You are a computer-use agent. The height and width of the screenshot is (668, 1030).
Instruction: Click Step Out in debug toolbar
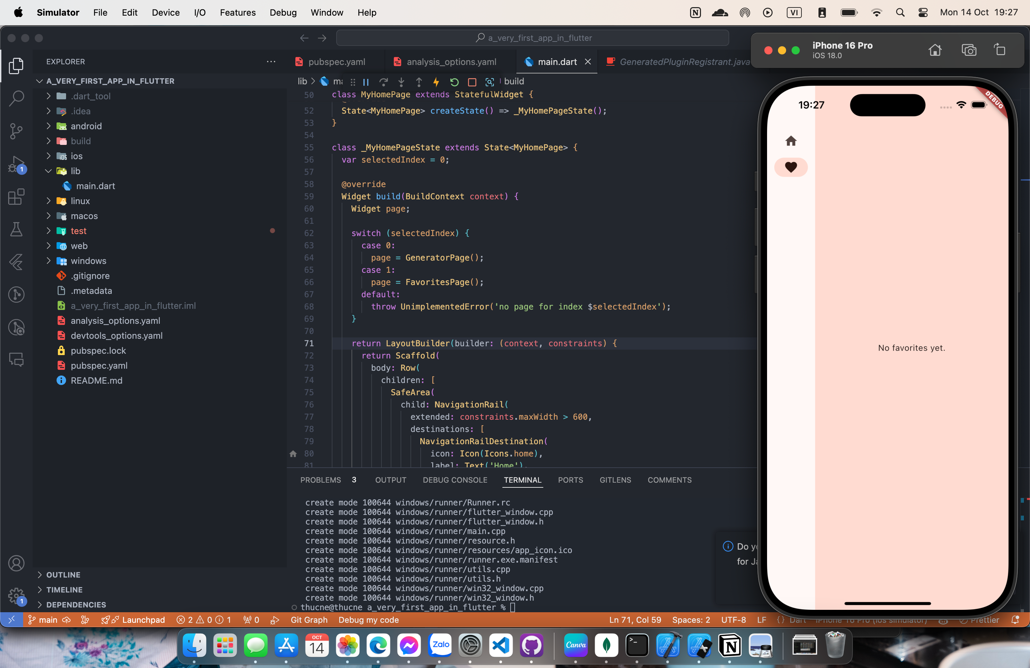(419, 82)
